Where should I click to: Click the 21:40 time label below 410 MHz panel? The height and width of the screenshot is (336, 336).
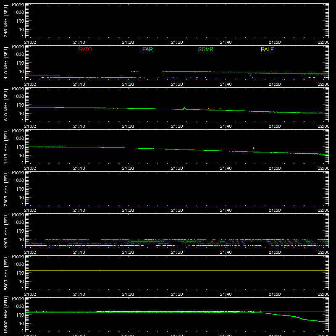226,84
